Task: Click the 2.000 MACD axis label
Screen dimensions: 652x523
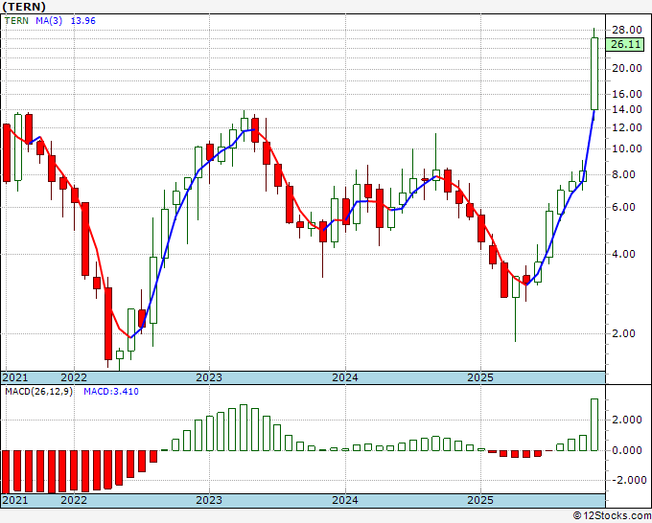Action: pyautogui.click(x=627, y=420)
